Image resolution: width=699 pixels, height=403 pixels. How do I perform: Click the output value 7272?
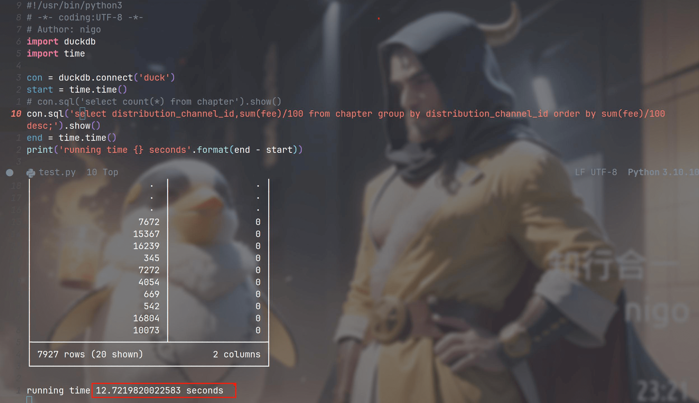149,270
